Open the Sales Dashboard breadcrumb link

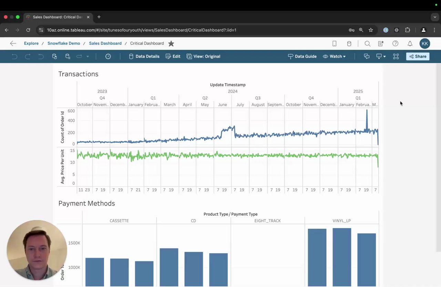[105, 43]
